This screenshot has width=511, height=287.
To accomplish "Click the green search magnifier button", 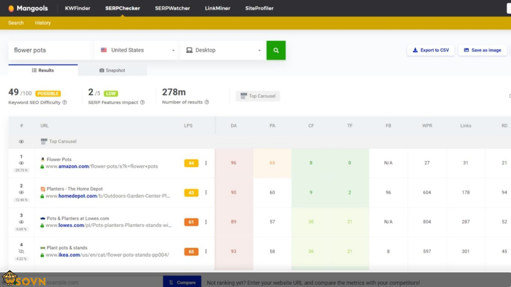I will 276,50.
